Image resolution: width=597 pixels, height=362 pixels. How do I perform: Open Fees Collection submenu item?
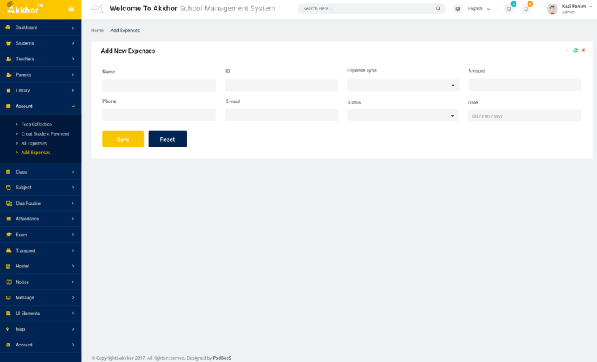37,124
